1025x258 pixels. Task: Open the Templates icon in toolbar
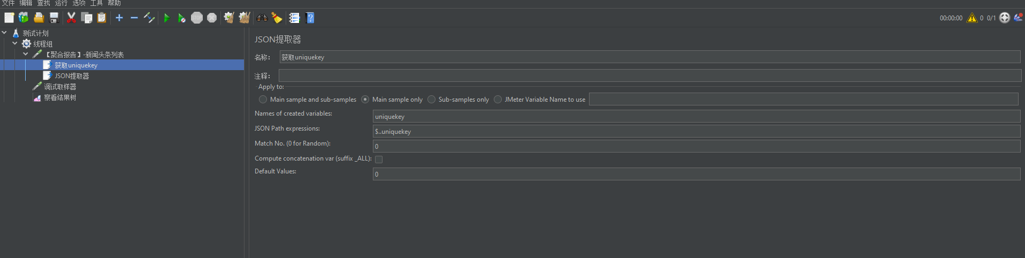24,18
